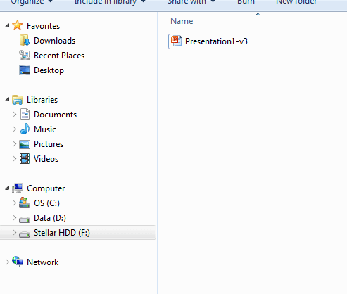Click the New folder button

[x=296, y=2]
